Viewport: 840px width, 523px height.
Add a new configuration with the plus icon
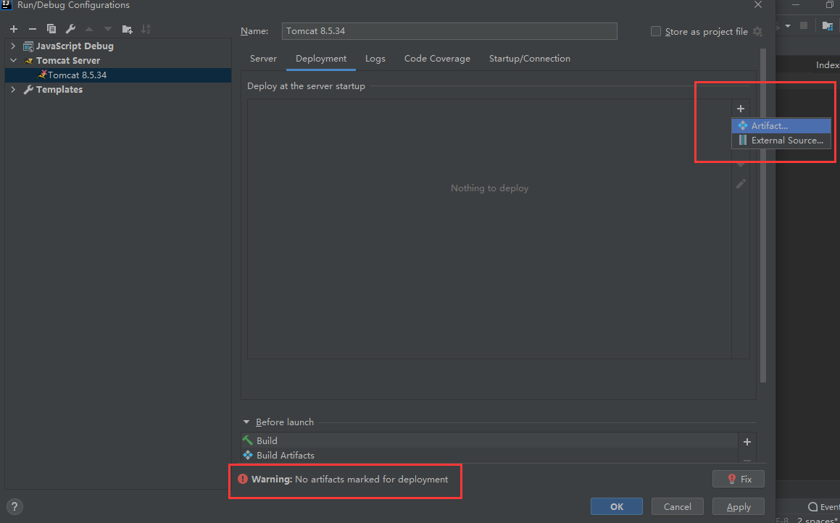(14, 29)
